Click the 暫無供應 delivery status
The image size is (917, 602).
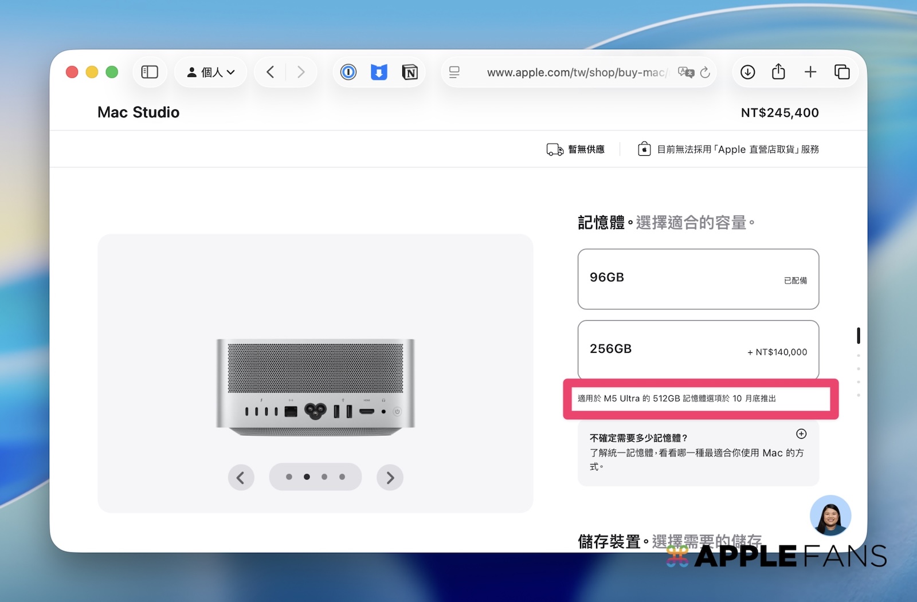tap(586, 149)
